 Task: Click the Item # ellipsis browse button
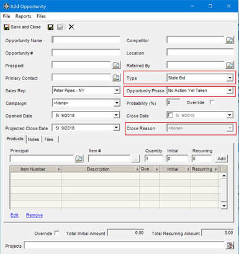[136, 159]
